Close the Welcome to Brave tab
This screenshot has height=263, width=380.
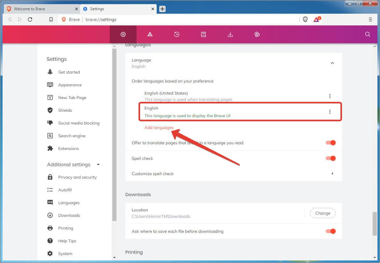(x=77, y=9)
